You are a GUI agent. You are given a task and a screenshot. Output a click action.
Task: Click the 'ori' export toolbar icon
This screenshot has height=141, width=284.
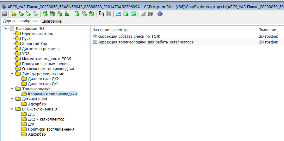[46, 14]
